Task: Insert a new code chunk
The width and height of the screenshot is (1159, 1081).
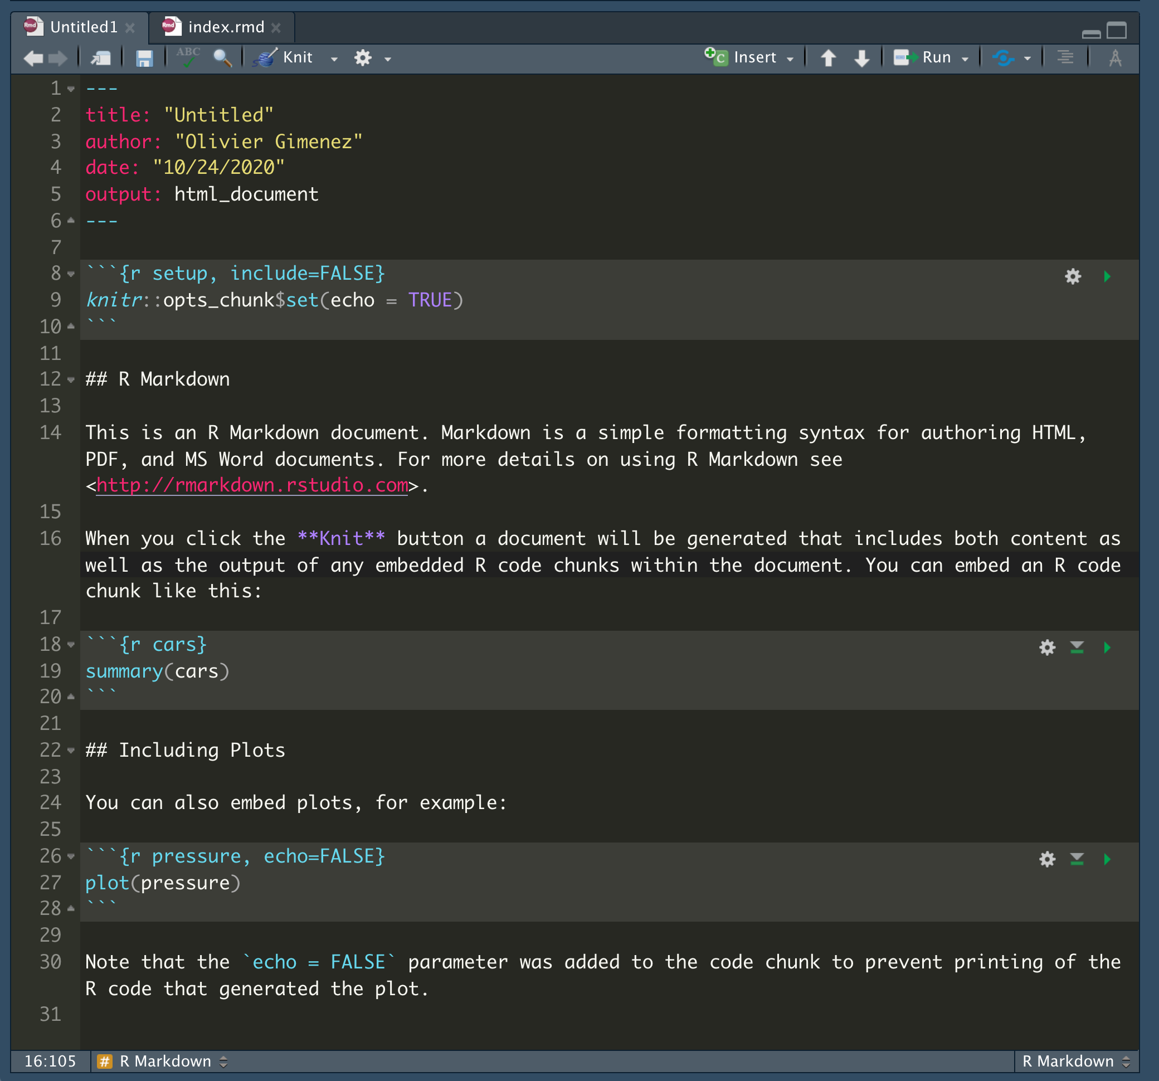Action: [x=741, y=57]
